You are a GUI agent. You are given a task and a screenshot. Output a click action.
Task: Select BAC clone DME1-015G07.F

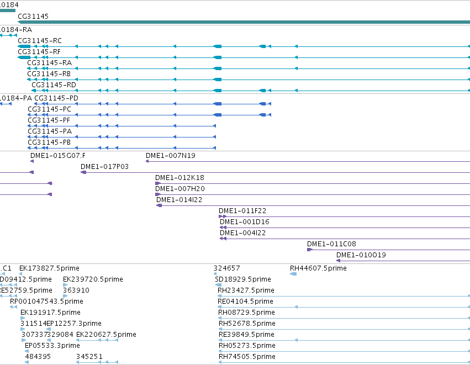coord(58,156)
